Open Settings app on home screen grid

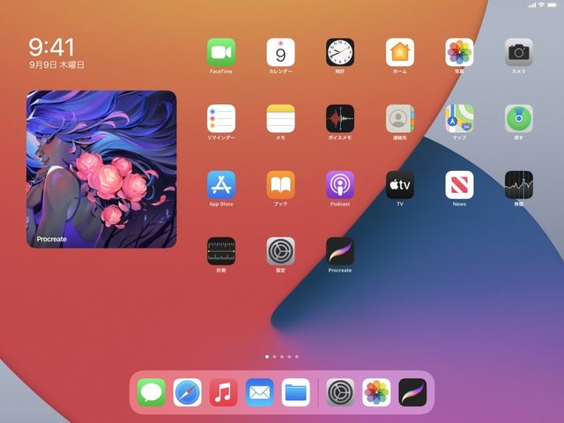(x=280, y=251)
